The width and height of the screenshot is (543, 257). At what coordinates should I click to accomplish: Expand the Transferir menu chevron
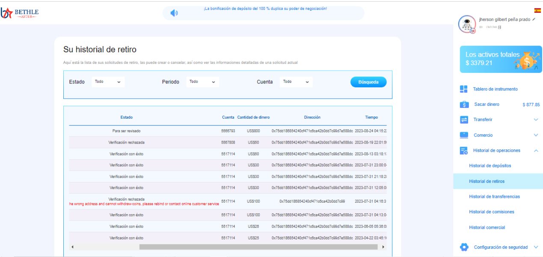point(536,120)
